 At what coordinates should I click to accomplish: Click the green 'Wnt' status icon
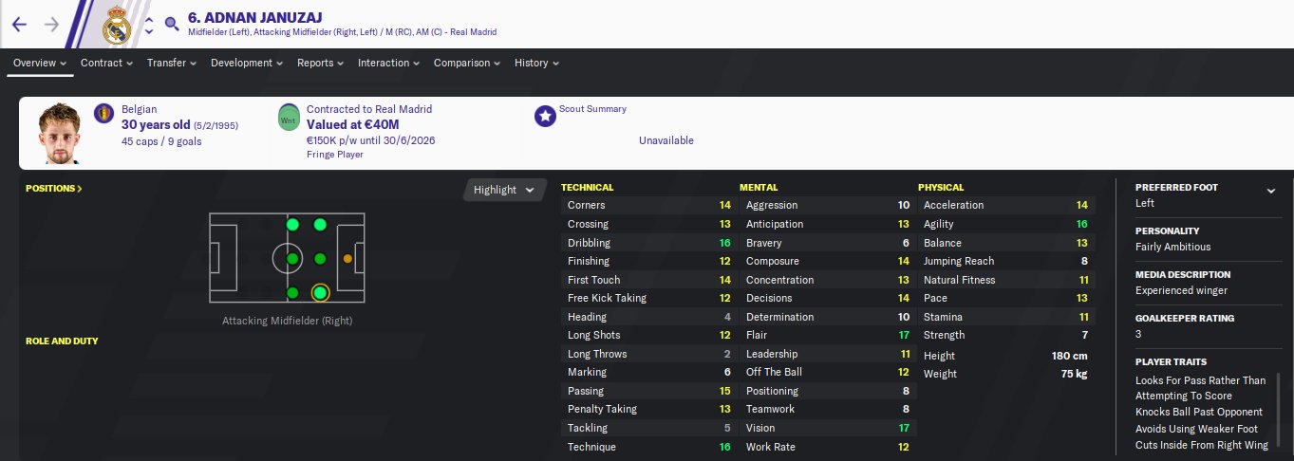(x=288, y=119)
